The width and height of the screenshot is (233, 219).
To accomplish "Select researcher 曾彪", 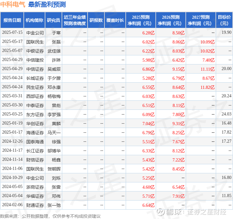I will click(x=56, y=105).
